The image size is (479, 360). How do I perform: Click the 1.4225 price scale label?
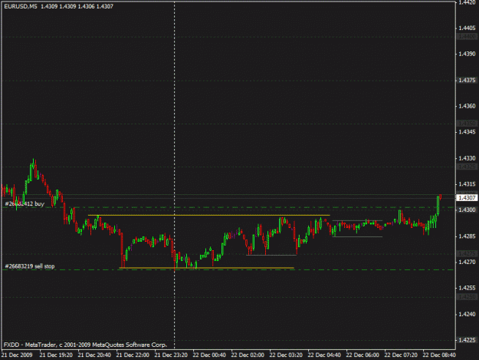point(467,340)
